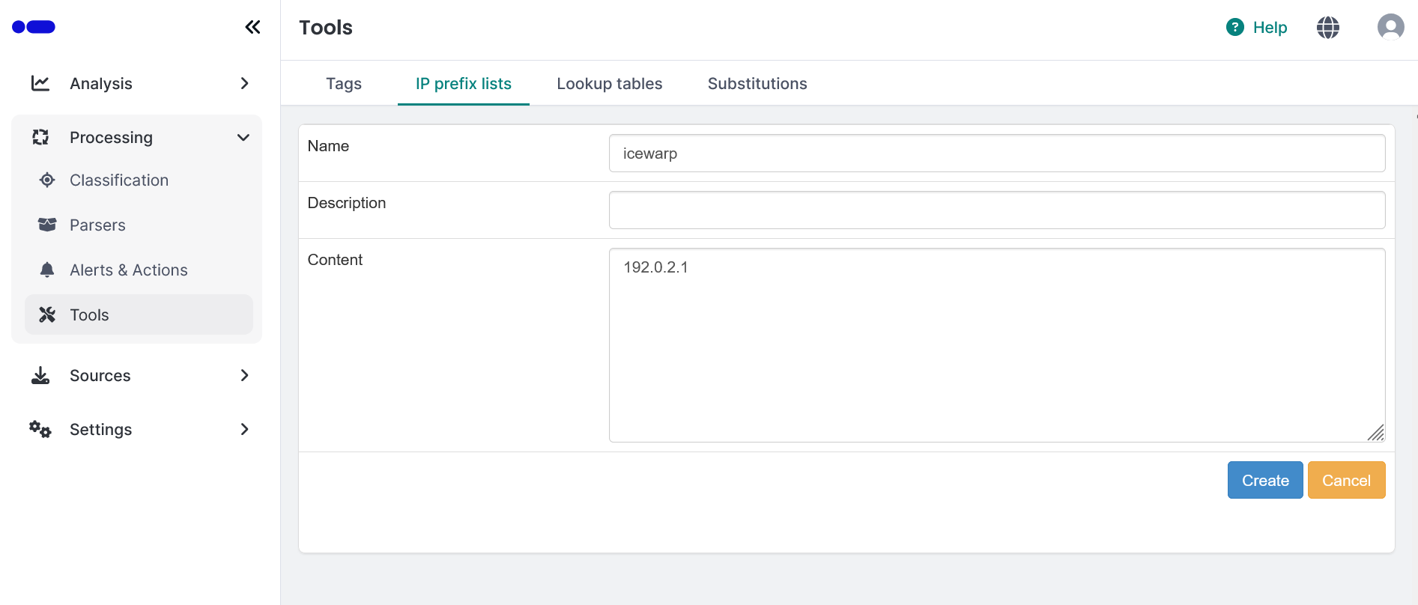Image resolution: width=1418 pixels, height=605 pixels.
Task: Click the Classification target icon
Action: click(47, 180)
